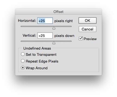Select the Set to Transparent option

[x=23, y=54]
